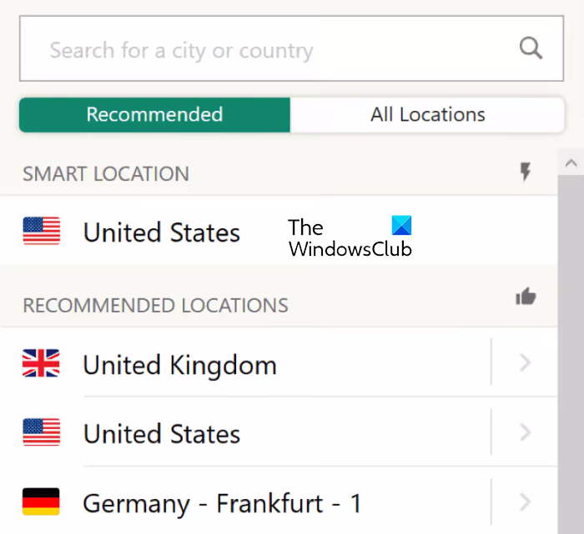584x534 pixels.
Task: Click the United Kingdom flag icon
Action: (42, 363)
